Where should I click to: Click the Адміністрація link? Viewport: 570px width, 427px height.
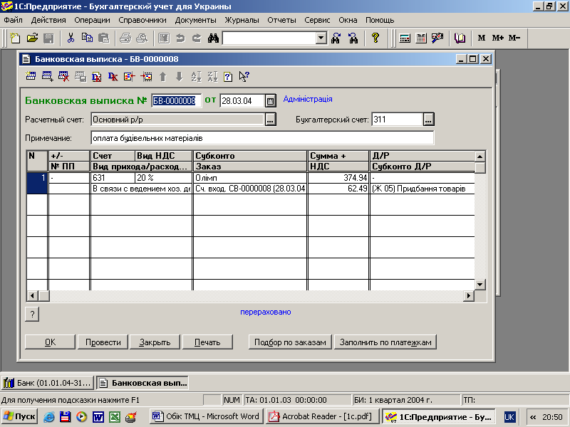click(308, 99)
